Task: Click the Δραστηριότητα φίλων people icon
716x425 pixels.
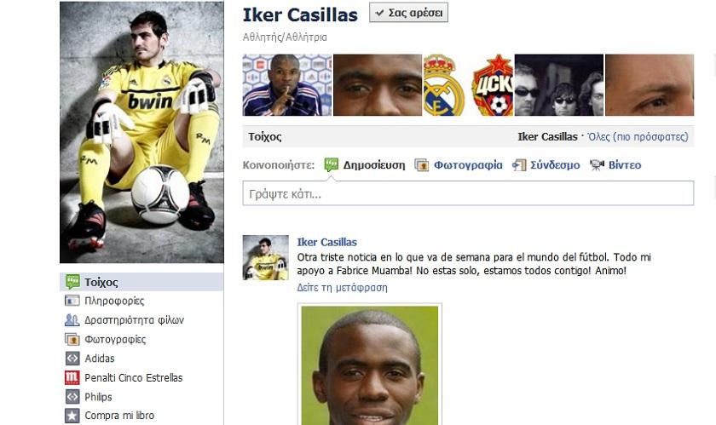Action: 72,319
